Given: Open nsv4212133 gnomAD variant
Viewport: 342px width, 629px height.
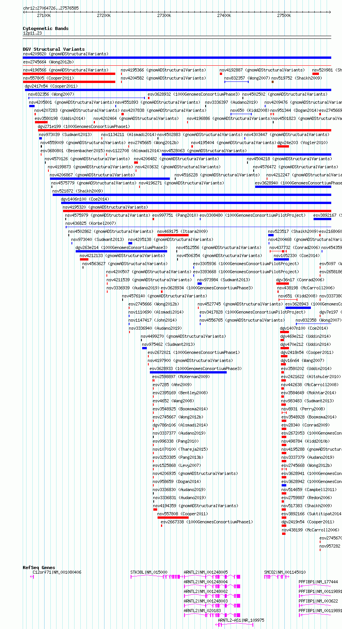Looking at the screenshot, I should pyautogui.click(x=84, y=259).
